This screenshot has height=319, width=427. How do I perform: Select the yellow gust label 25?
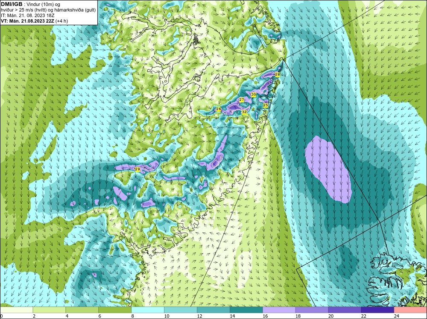coord(266,105)
